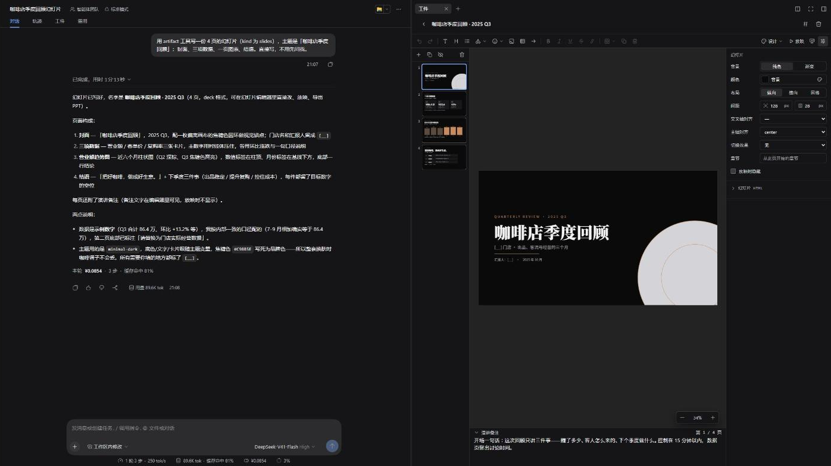Open the 切换效果 dropdown
The height and width of the screenshot is (466, 831).
[x=793, y=145]
